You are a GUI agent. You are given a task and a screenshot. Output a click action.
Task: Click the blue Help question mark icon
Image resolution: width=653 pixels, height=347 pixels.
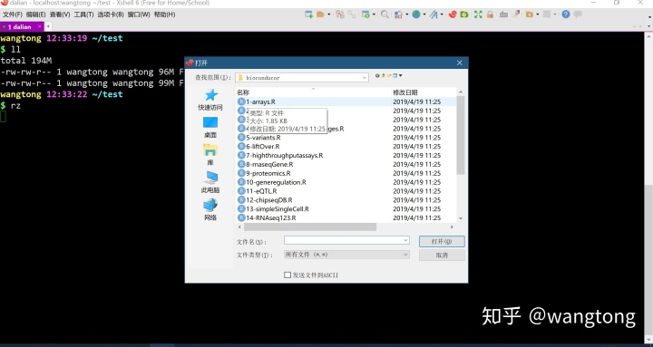566,14
